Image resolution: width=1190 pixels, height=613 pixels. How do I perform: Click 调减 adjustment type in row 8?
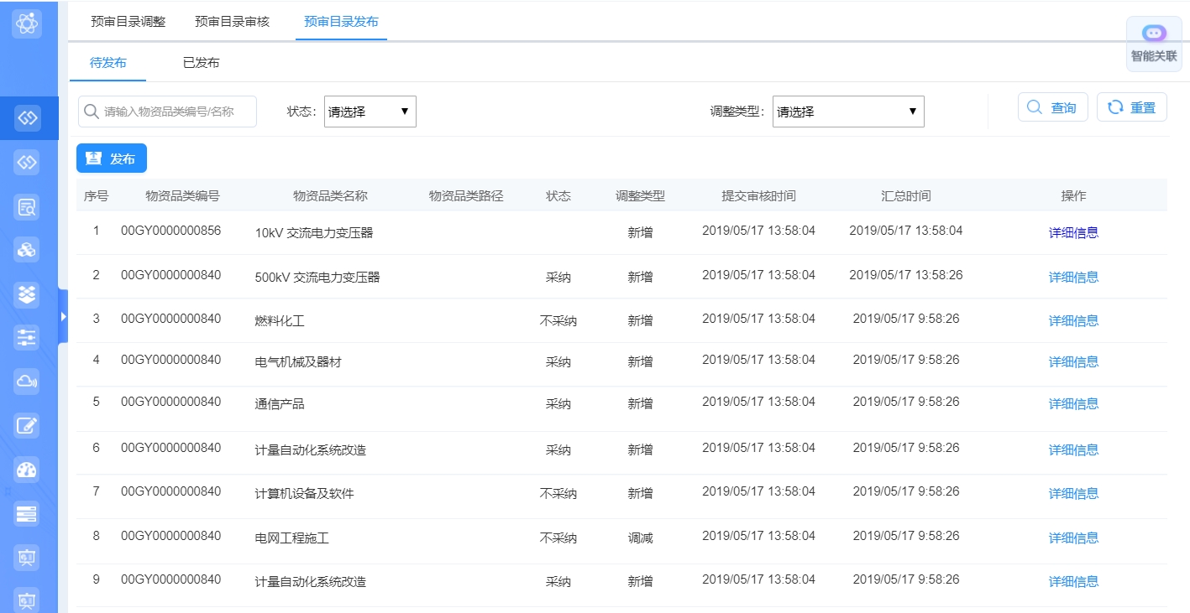(x=640, y=538)
